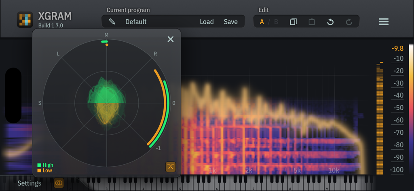This screenshot has width=414, height=191.
Task: Close the stereo vectorscope panel
Action: [171, 39]
